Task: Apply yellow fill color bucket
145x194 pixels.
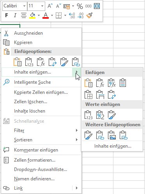Action: (x=32, y=16)
